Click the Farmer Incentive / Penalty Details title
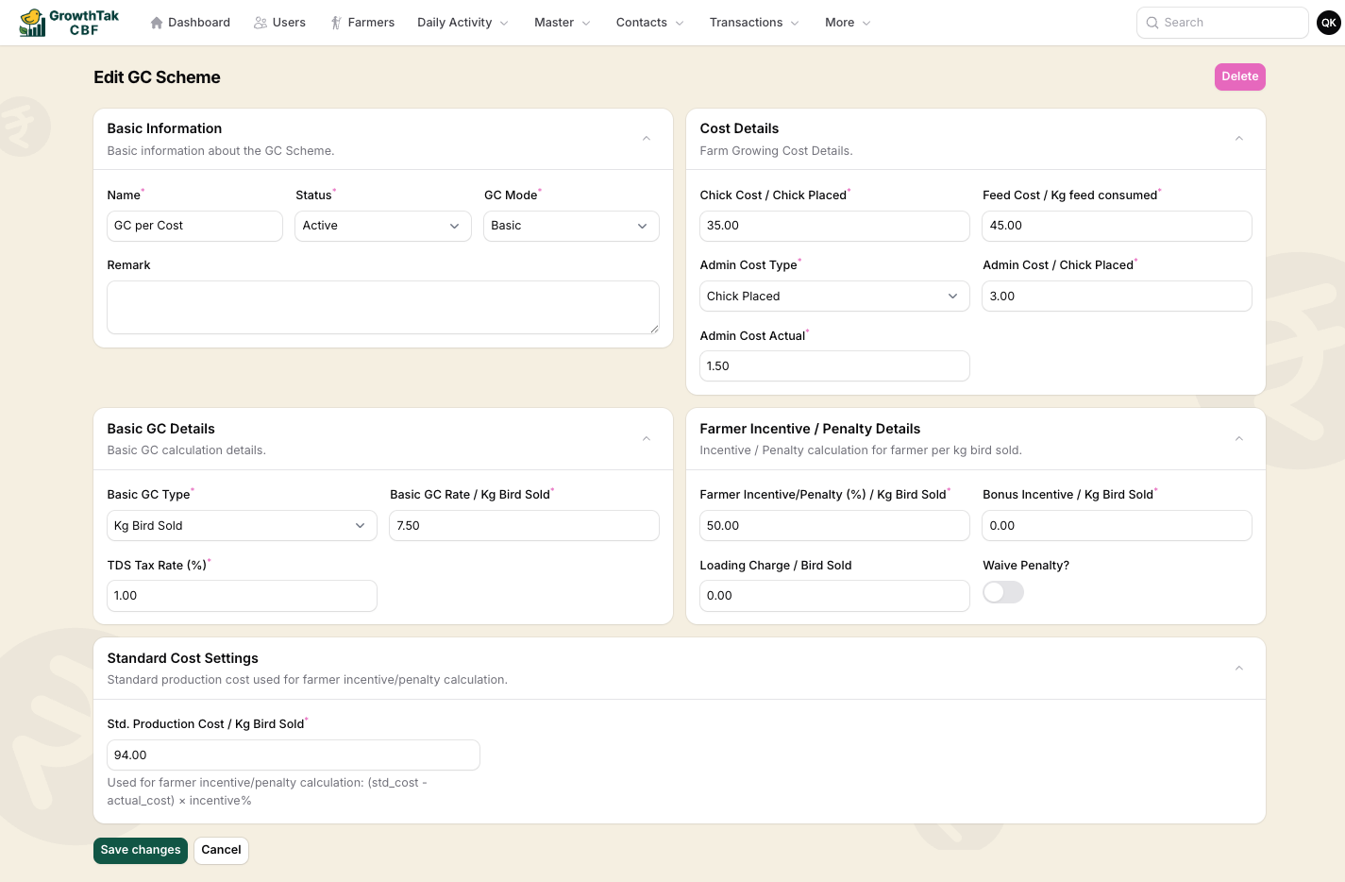1345x882 pixels. [810, 429]
